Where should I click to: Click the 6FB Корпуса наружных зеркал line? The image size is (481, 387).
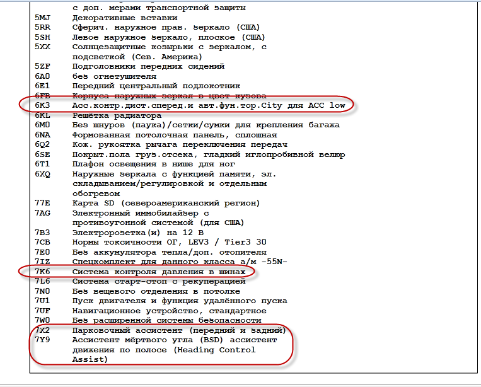pos(150,96)
